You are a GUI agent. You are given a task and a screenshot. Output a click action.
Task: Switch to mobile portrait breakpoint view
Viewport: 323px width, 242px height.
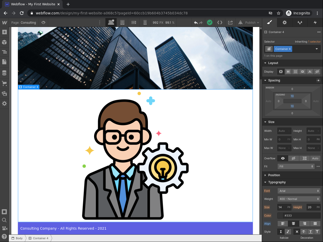click(145, 22)
